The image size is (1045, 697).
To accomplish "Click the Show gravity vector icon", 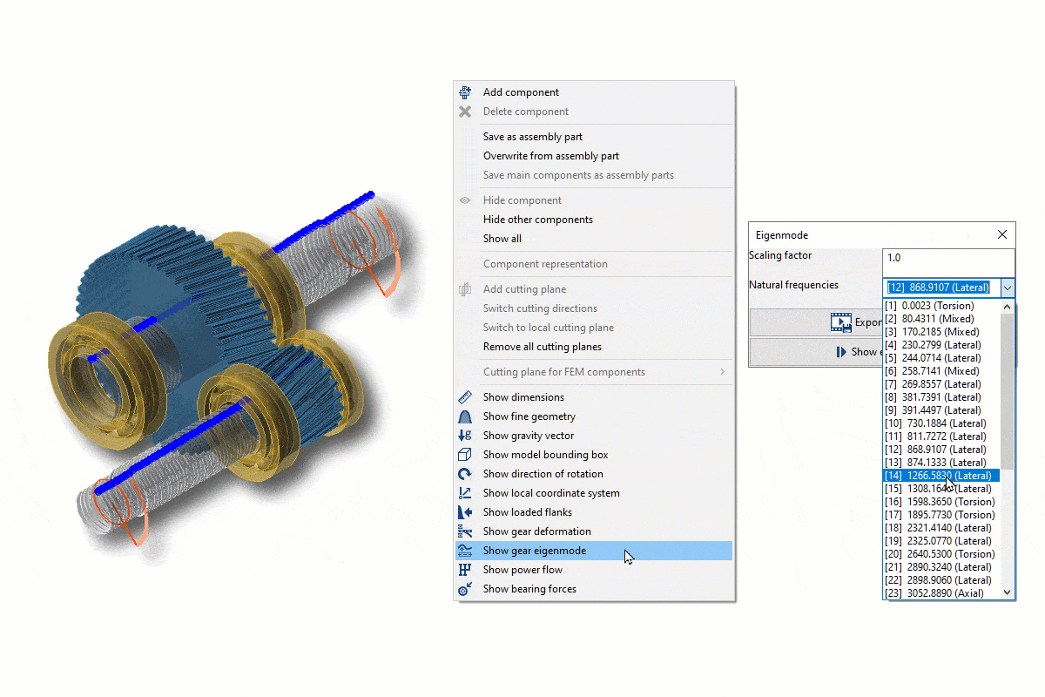I will [465, 436].
